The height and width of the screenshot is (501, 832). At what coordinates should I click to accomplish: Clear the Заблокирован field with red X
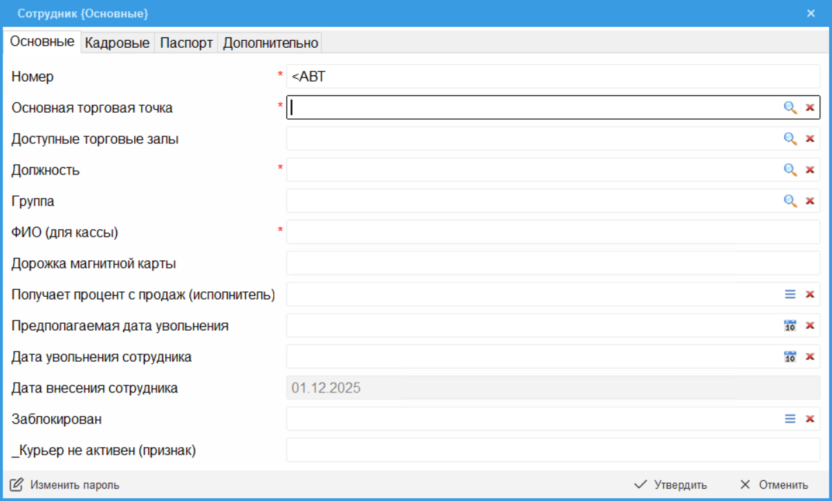pyautogui.click(x=810, y=419)
